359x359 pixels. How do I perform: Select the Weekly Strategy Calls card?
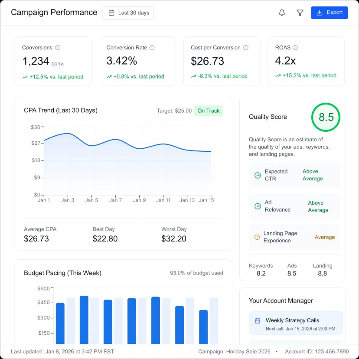pyautogui.click(x=296, y=323)
